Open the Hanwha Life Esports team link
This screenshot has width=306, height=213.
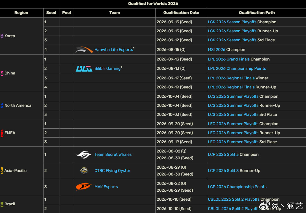pos(114,50)
